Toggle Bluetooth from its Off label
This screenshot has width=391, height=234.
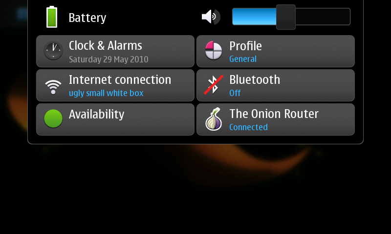point(235,93)
